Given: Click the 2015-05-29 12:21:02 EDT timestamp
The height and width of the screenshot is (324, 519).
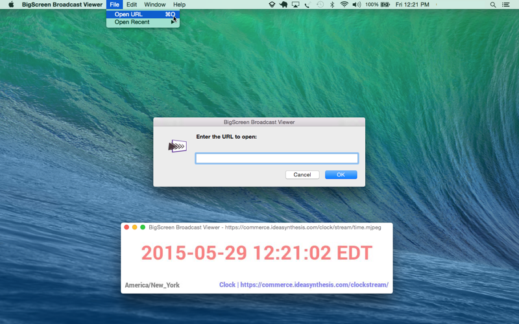Looking at the screenshot, I should (x=257, y=253).
